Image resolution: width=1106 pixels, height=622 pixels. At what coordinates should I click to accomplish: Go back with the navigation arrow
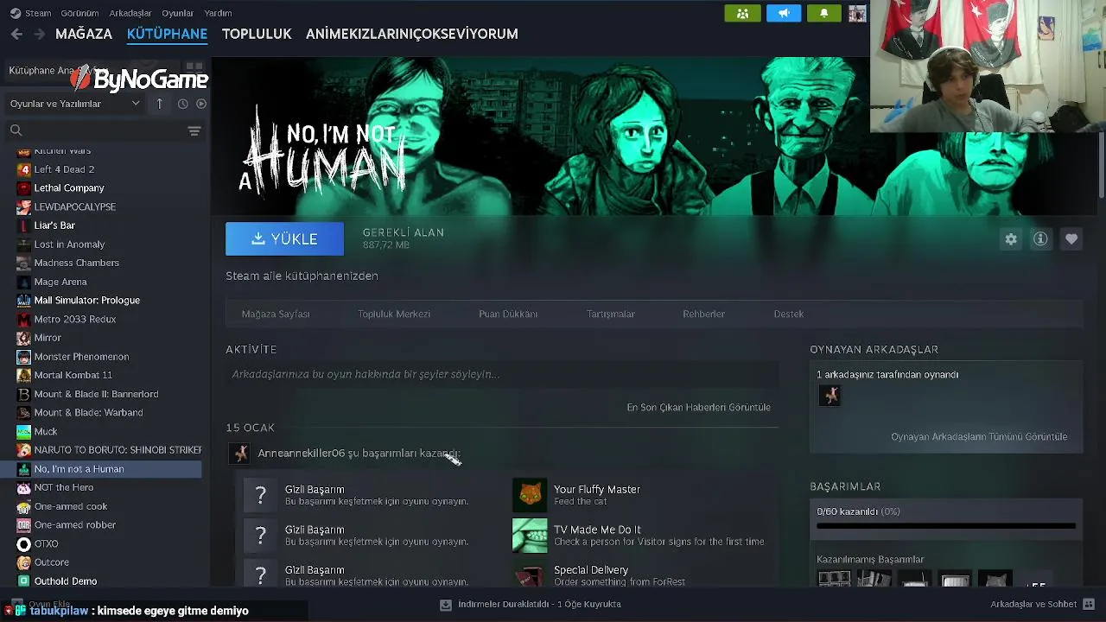pos(16,34)
